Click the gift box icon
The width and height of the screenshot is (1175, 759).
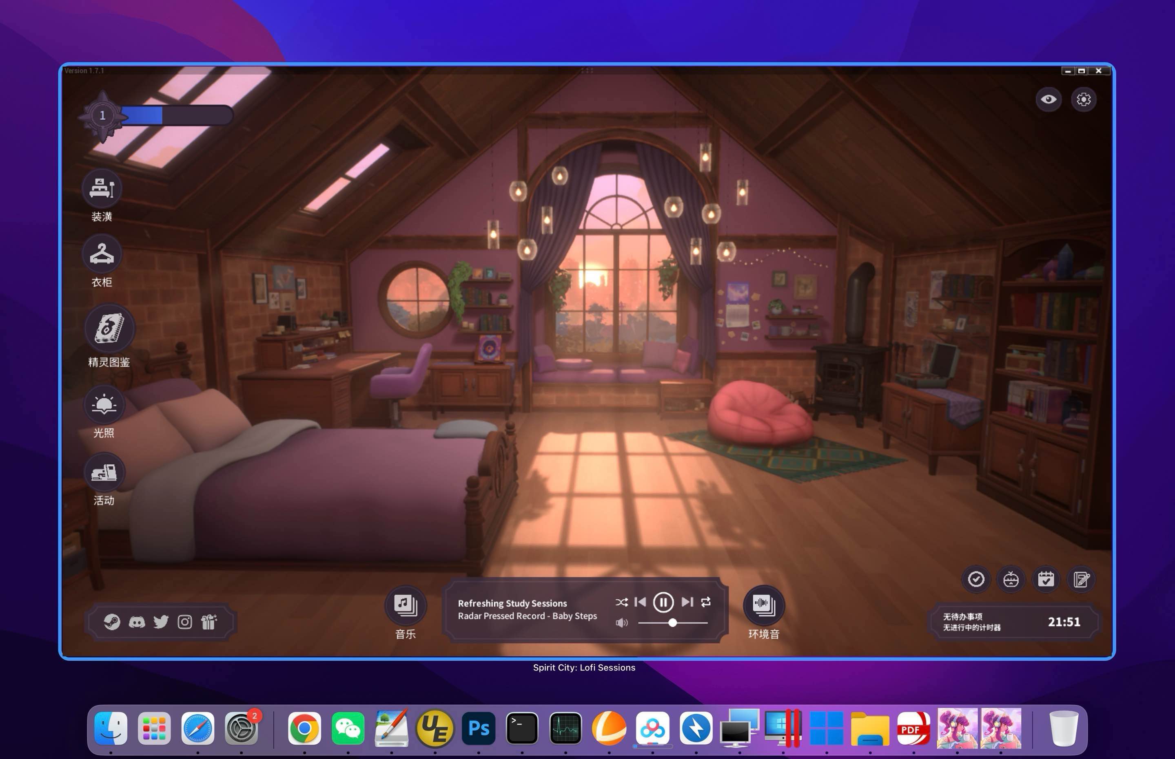tap(208, 622)
